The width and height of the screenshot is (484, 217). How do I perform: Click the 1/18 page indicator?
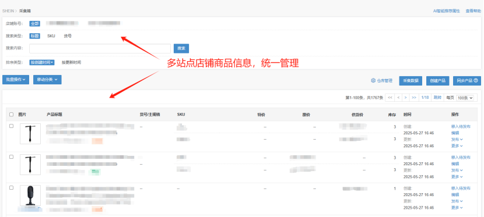[425, 98]
